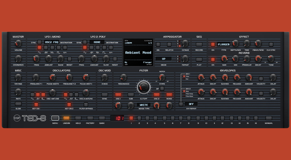
Task: Click the DSP logo badge
Action: [x=17, y=118]
